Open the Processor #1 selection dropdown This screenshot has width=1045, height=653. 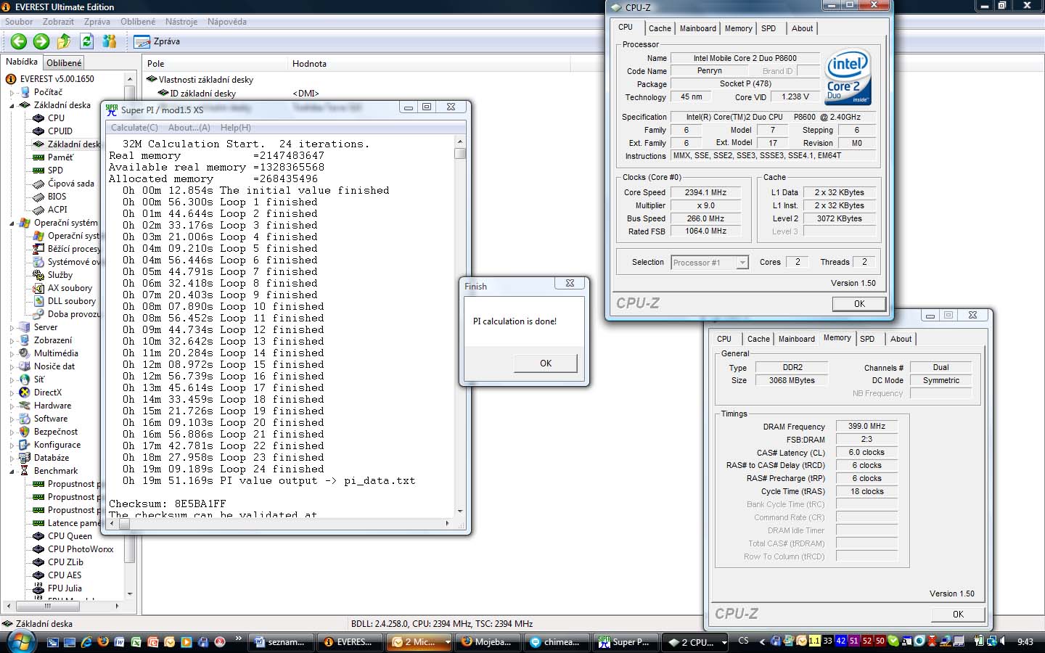[742, 263]
